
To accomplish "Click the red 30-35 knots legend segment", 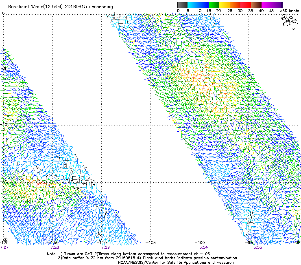I will tap(246, 5).
